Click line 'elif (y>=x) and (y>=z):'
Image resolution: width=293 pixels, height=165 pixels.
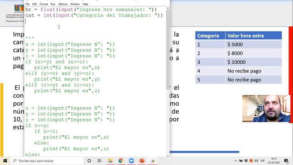click(60, 73)
